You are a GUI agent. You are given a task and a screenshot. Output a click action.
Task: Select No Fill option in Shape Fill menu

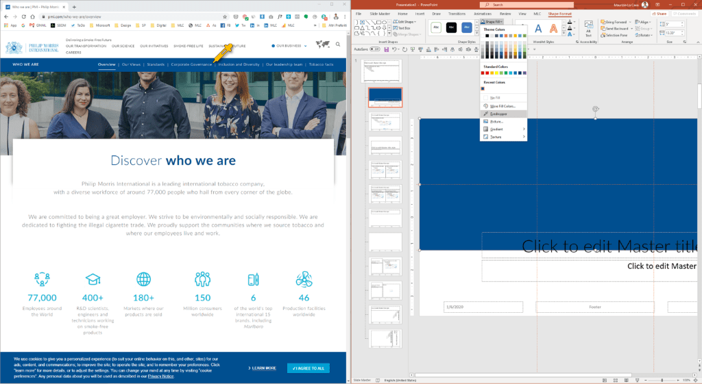(x=503, y=97)
